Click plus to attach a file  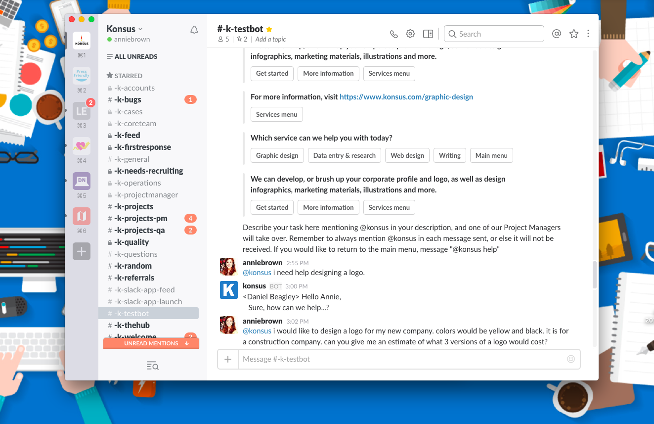click(228, 359)
